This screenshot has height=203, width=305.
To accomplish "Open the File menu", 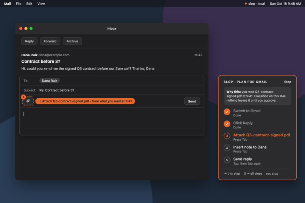I will coord(19,3).
